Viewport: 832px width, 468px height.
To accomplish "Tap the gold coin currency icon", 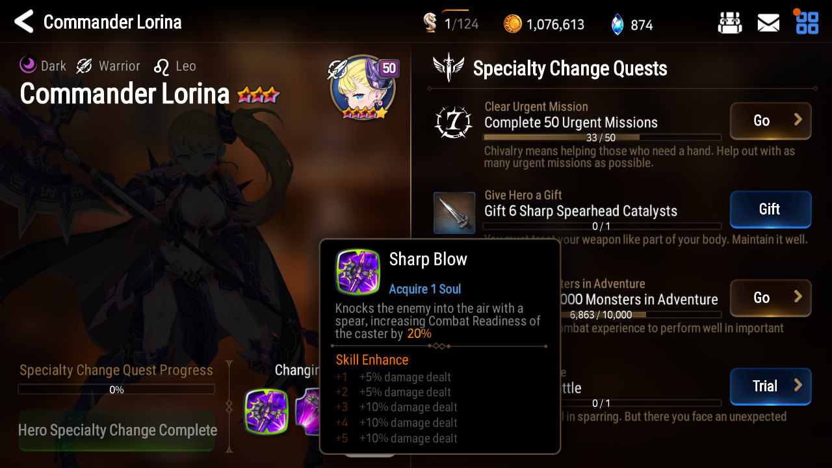I will 513,25.
